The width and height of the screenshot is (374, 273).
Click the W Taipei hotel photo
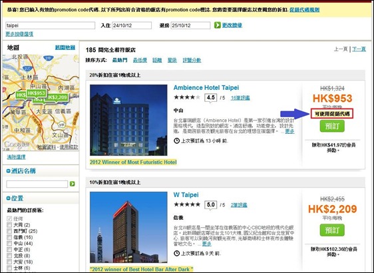pyautogui.click(x=128, y=227)
